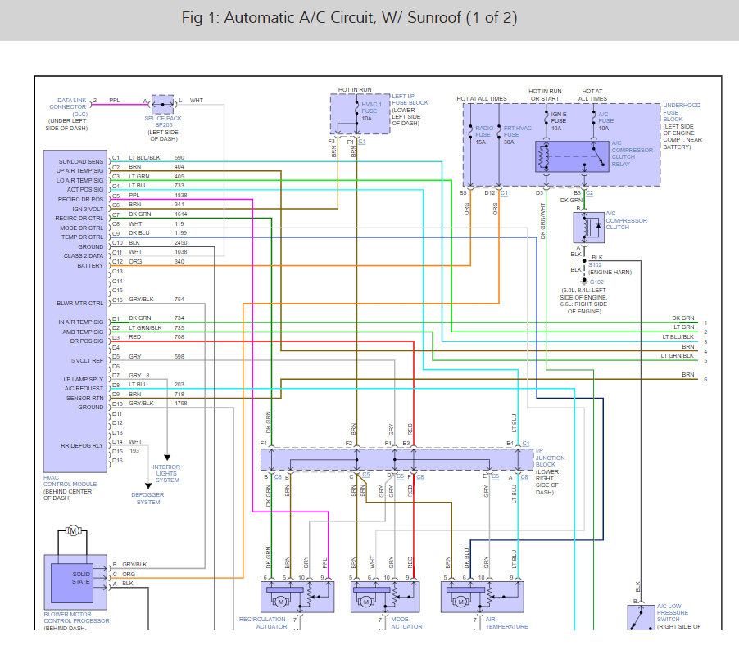The image size is (739, 654).
Task: Open the C5 link beside junction block terminal E
Action: point(496,476)
